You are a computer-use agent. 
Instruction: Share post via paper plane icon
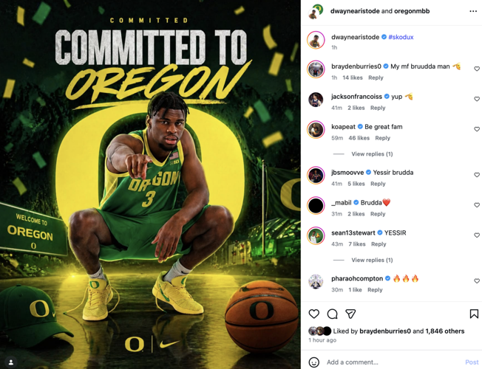350,314
